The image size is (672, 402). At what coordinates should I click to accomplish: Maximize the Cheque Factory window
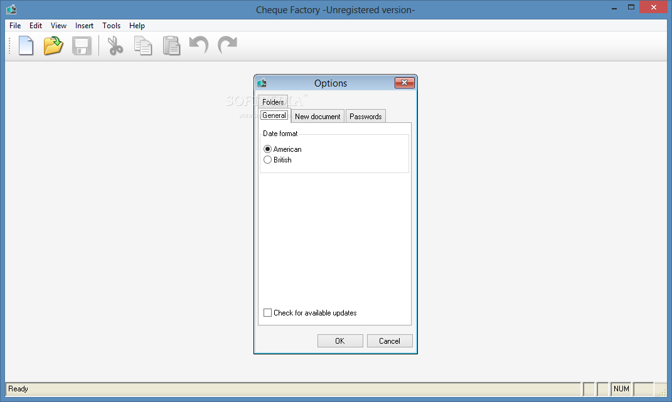point(631,8)
